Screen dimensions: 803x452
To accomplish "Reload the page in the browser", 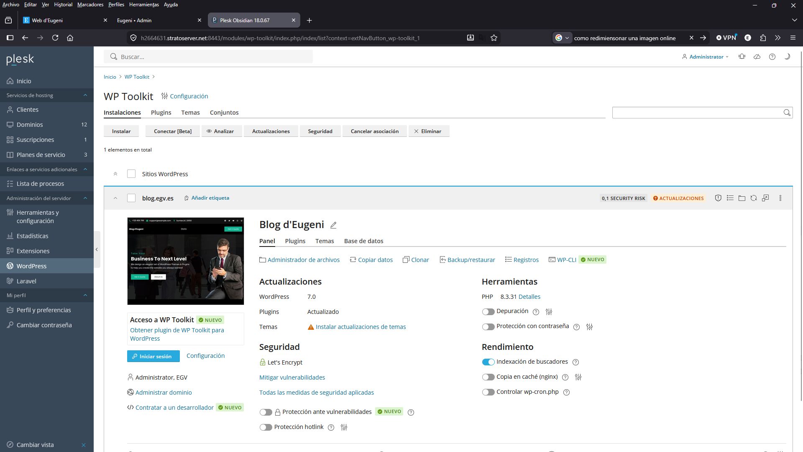I will 55,38.
